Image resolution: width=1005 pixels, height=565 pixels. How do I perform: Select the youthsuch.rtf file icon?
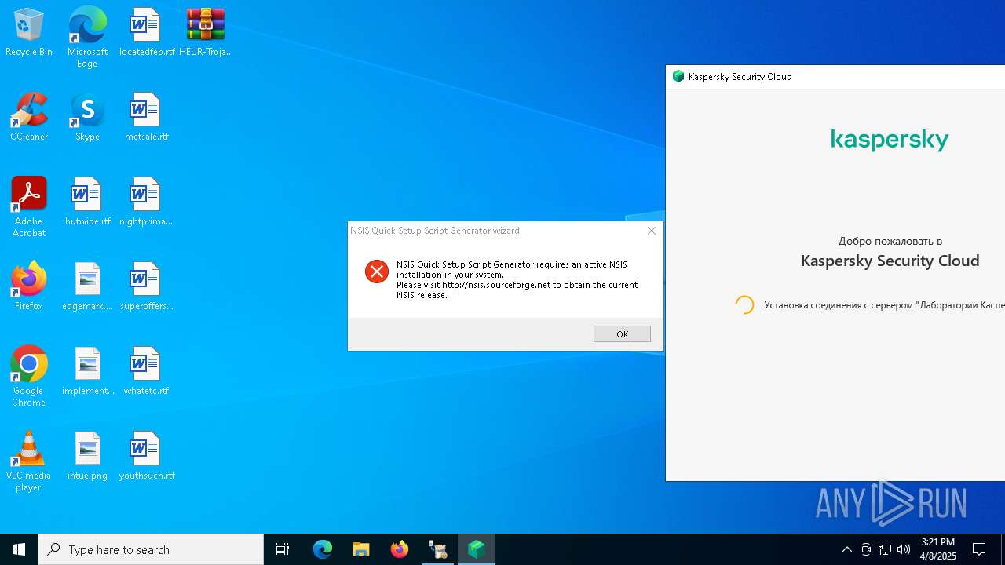(146, 457)
